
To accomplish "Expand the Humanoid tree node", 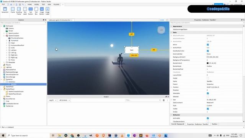I will click(x=7, y=41).
